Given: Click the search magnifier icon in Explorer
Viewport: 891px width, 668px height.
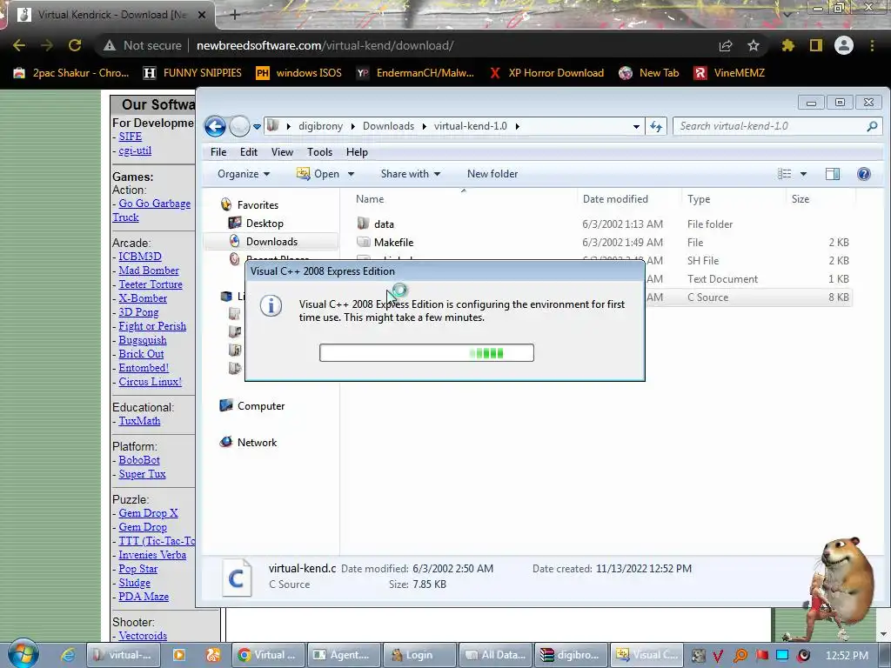Looking at the screenshot, I should coord(872,126).
